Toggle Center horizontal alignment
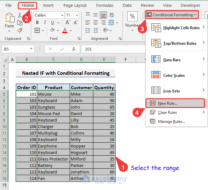 coord(96,22)
